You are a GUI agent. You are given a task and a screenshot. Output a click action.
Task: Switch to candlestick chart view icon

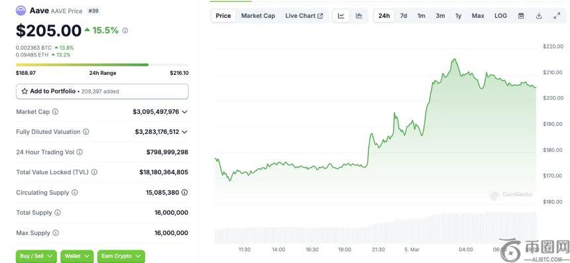pos(359,16)
